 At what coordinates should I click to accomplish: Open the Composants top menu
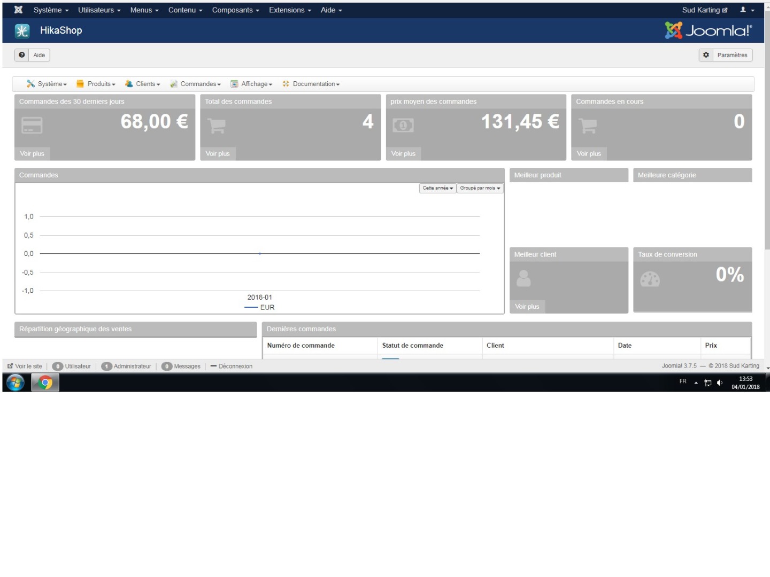tap(236, 10)
